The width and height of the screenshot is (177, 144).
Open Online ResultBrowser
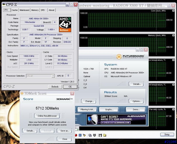pyautogui.click(x=47, y=116)
